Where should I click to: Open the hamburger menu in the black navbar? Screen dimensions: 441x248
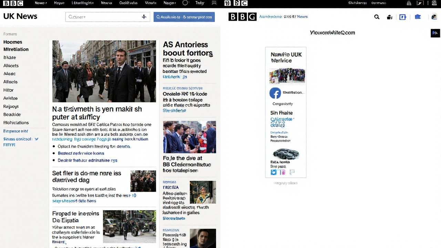tap(214, 3)
